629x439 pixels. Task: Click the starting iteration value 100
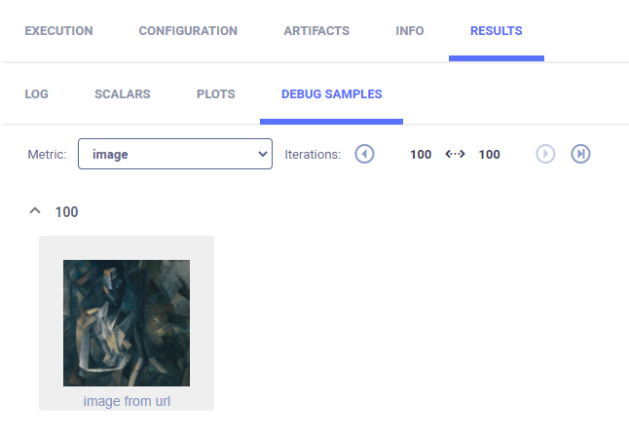(421, 154)
